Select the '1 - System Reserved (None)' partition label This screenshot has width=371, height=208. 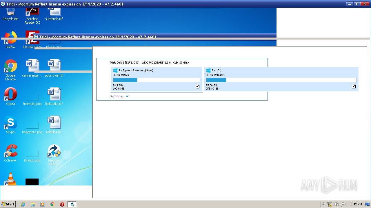pos(136,70)
